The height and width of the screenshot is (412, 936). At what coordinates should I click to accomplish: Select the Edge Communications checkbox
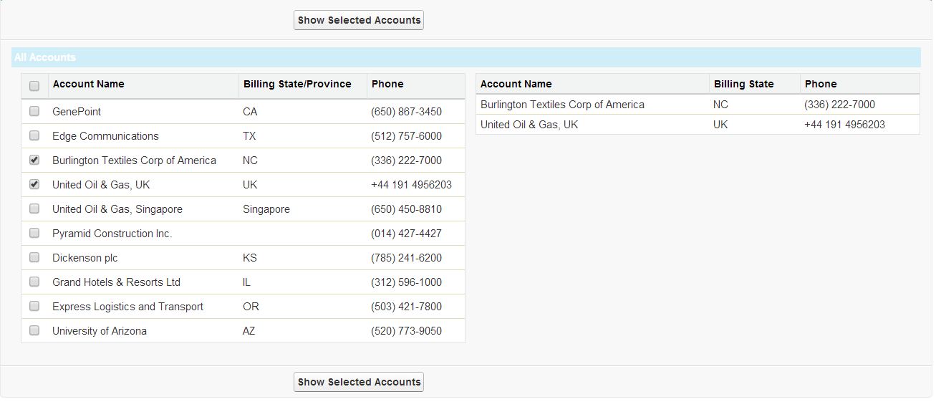click(34, 135)
